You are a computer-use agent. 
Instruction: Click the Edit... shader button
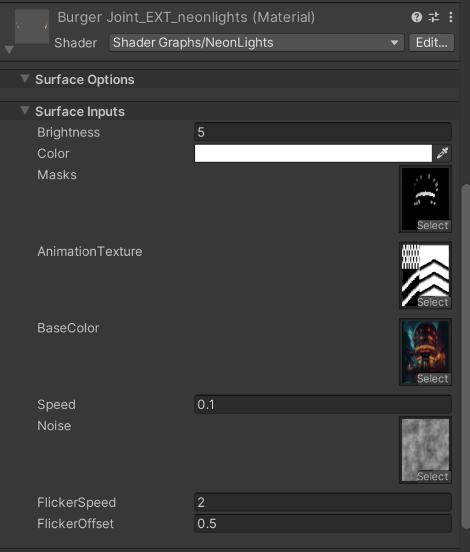(x=431, y=42)
